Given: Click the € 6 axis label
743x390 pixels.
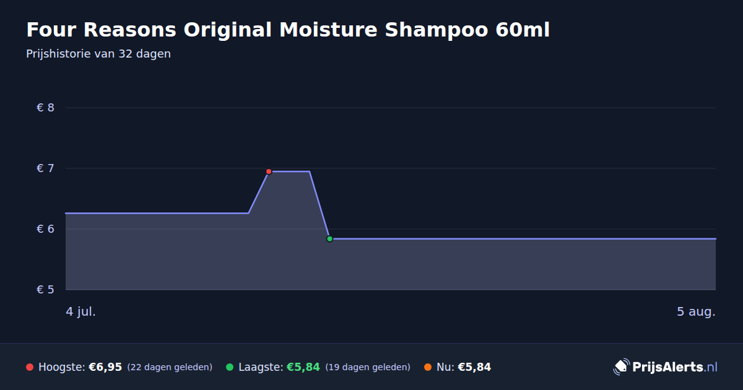Looking at the screenshot, I should 46,229.
